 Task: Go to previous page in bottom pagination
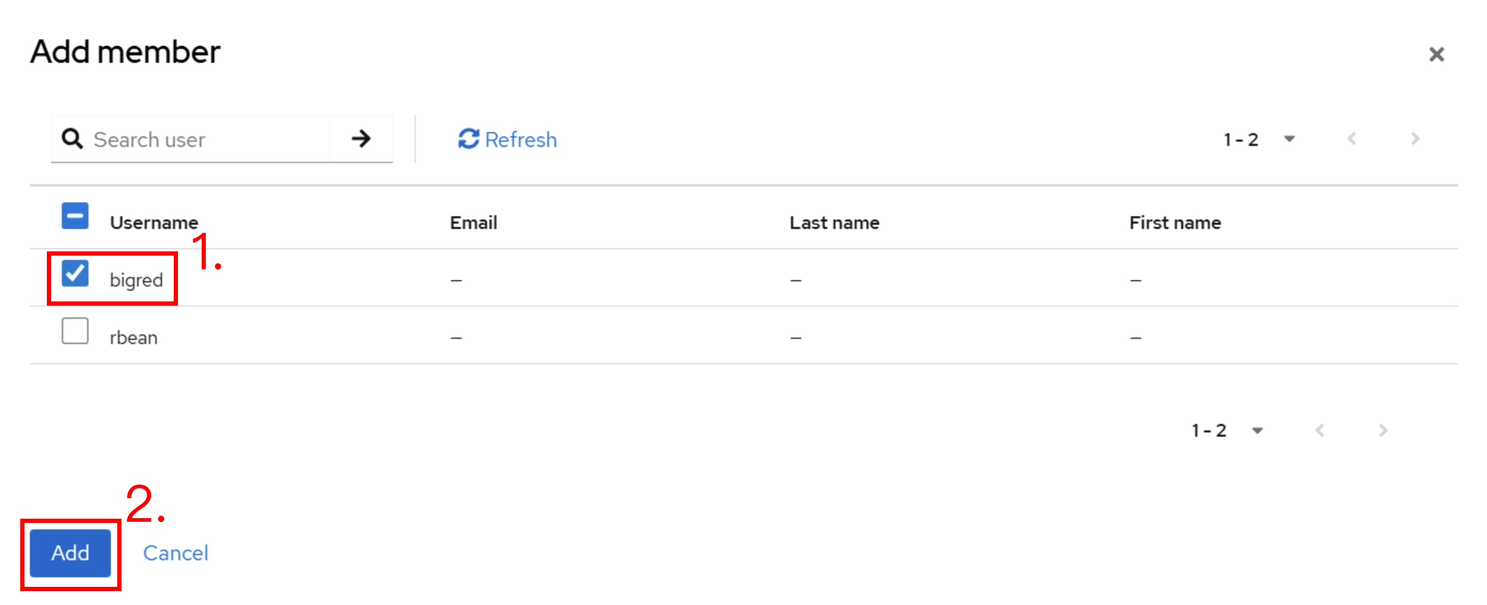(1320, 430)
